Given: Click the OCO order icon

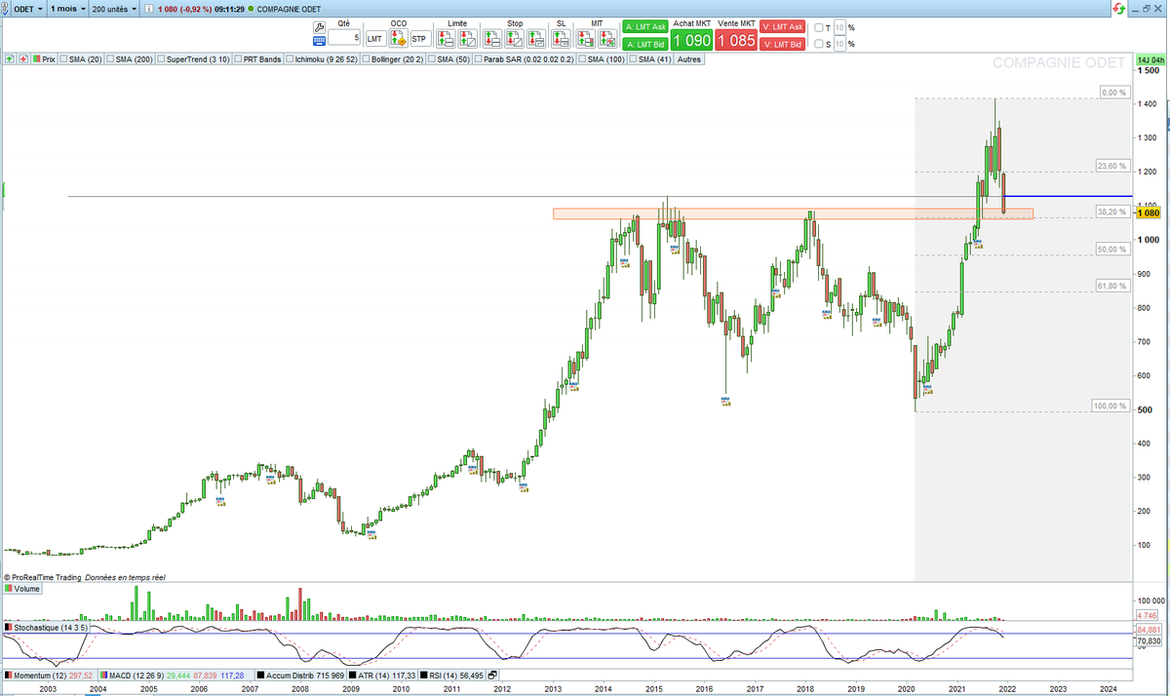Looking at the screenshot, I should click(x=398, y=39).
